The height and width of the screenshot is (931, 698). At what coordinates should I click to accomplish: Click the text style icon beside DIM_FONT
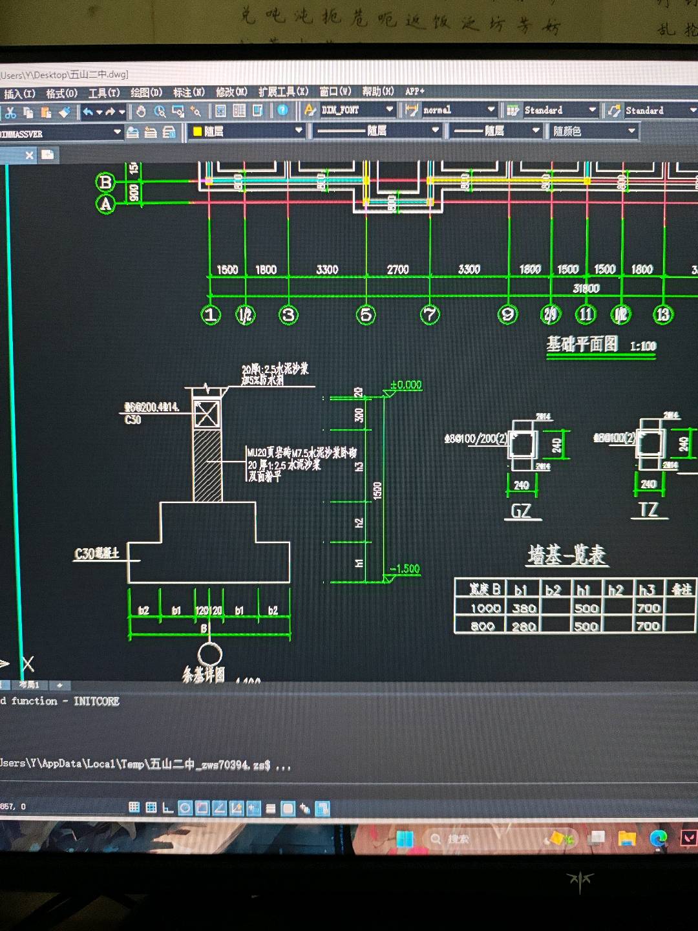(x=310, y=111)
